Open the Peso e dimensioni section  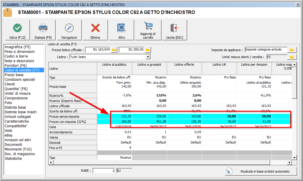pyautogui.click(x=20, y=51)
